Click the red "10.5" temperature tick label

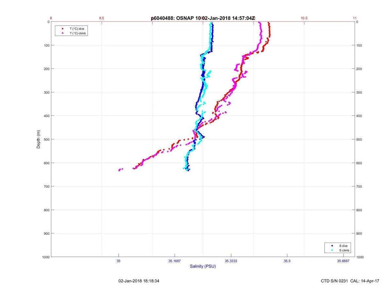click(304, 18)
